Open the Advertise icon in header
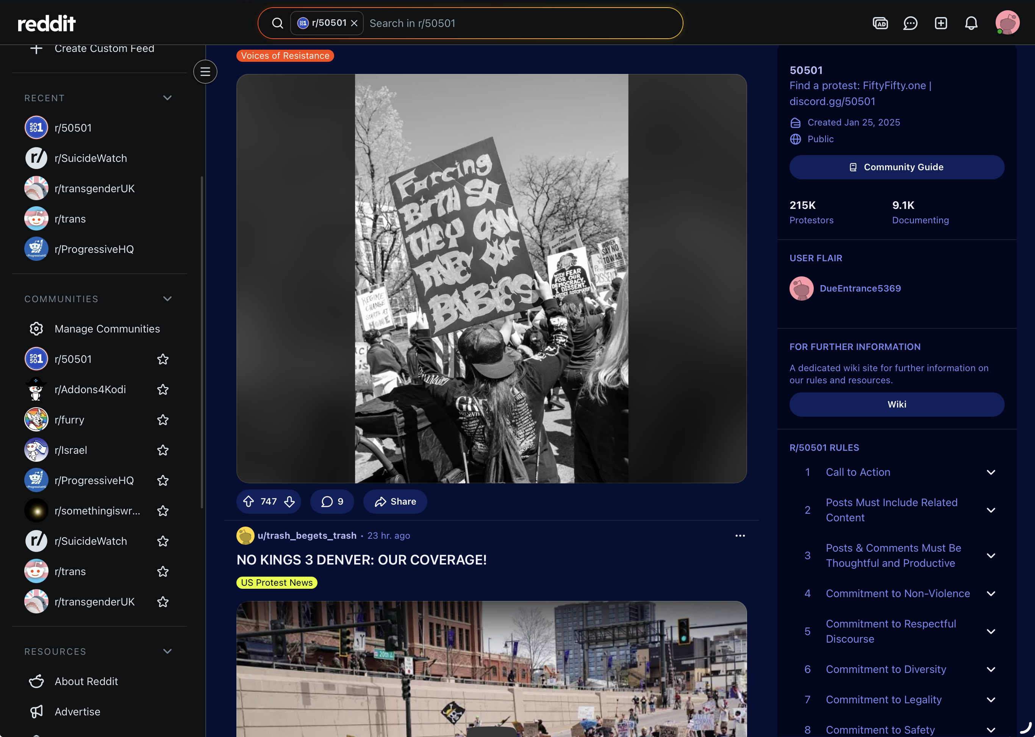 (880, 23)
